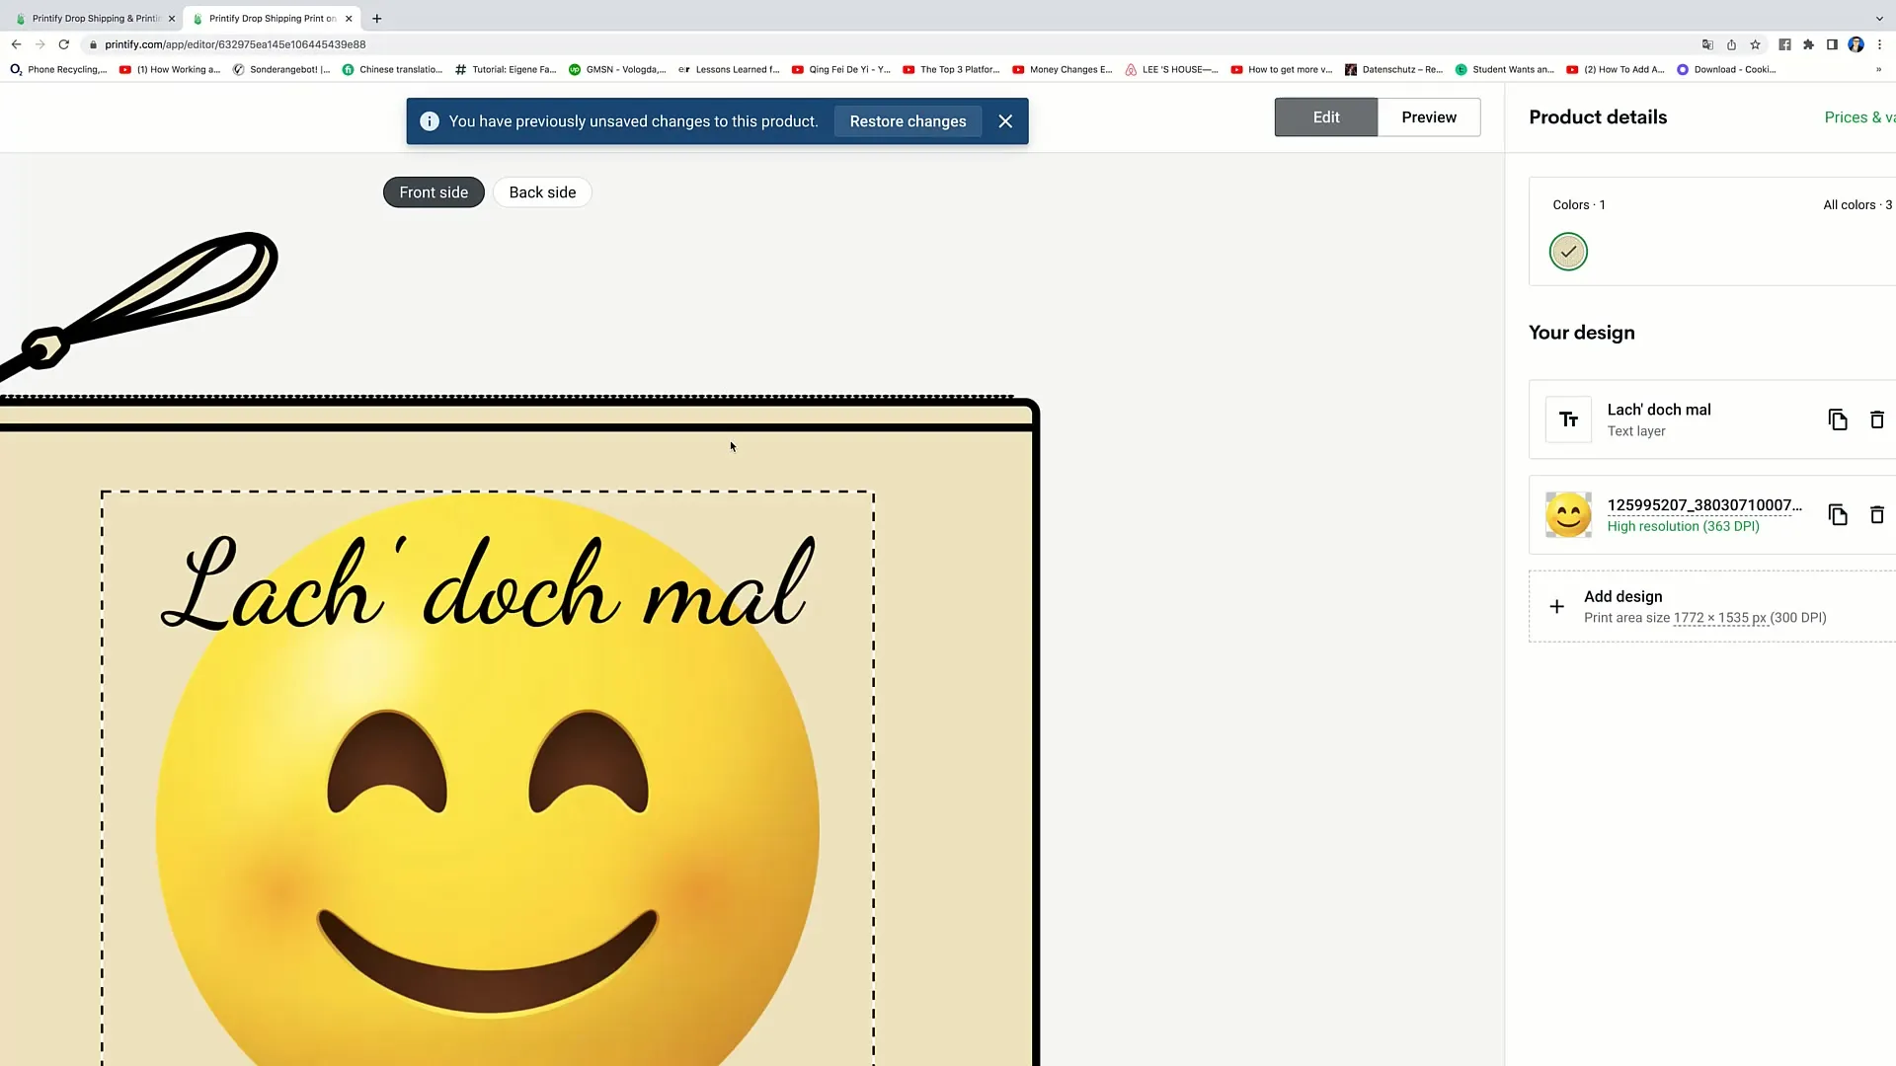
Task: Show hidden bookmarks overflow chevron
Action: coord(1878,69)
